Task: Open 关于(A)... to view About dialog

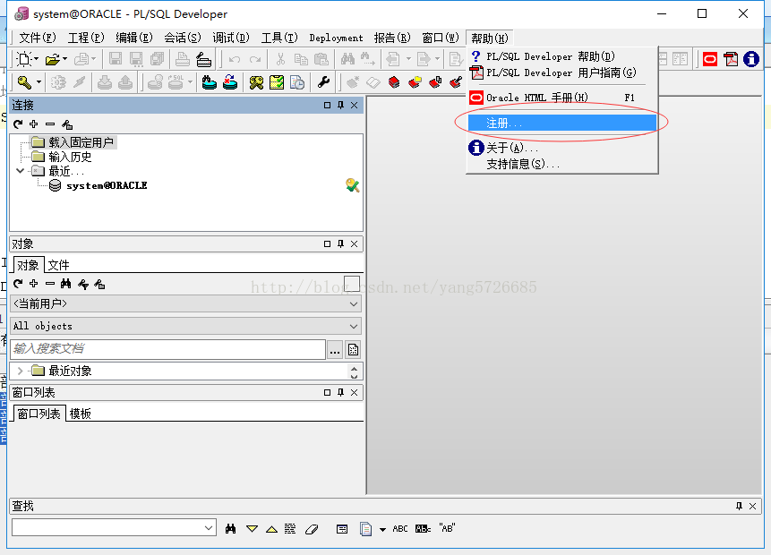Action: pyautogui.click(x=501, y=148)
